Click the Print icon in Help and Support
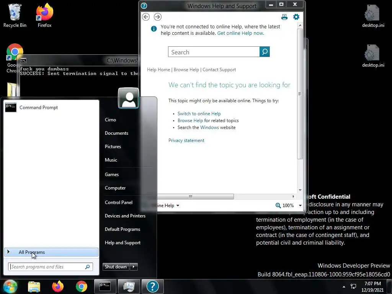The image size is (392, 294). pyautogui.click(x=284, y=17)
